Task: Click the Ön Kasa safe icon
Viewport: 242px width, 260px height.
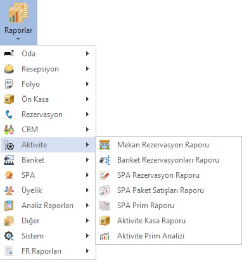Action: coord(9,99)
